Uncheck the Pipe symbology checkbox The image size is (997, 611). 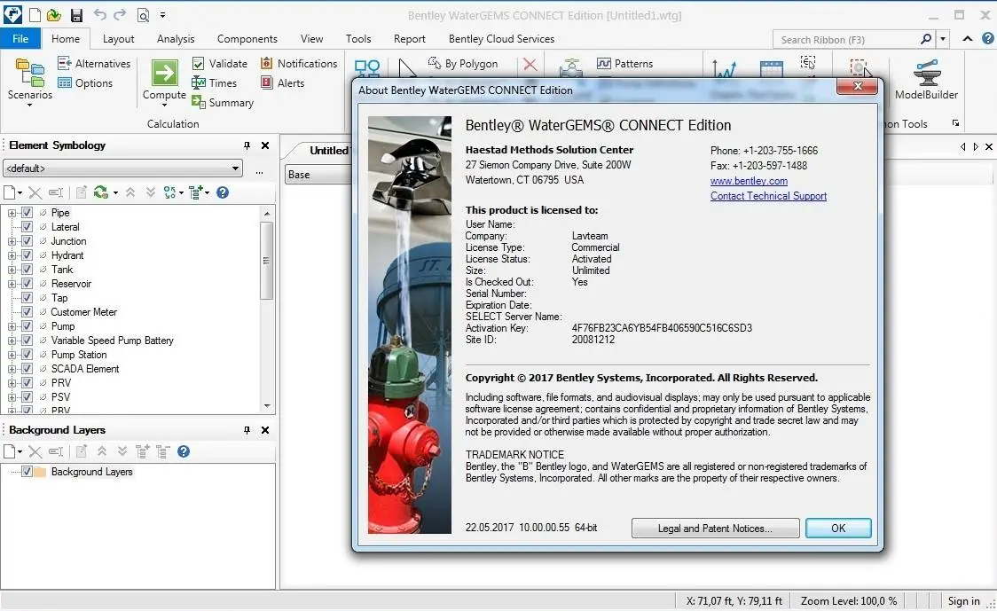tap(27, 212)
